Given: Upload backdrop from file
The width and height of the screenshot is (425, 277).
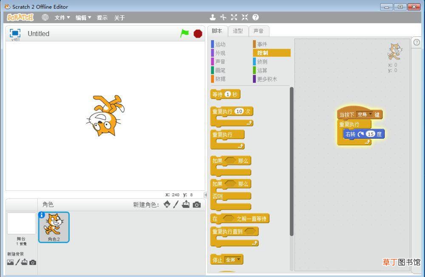Looking at the screenshot, I should click(24, 262).
